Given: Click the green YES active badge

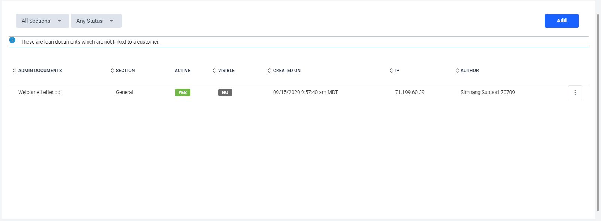Looking at the screenshot, I should [x=183, y=93].
